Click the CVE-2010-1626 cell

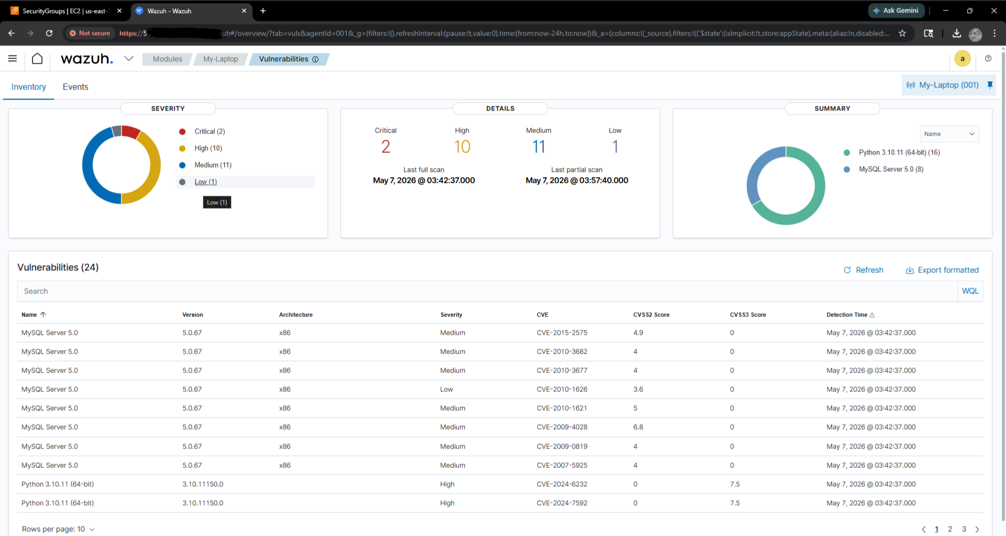pos(562,389)
